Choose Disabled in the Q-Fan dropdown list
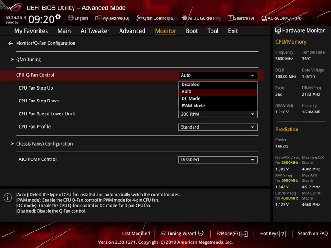This screenshot has width=331, height=248. (x=218, y=85)
